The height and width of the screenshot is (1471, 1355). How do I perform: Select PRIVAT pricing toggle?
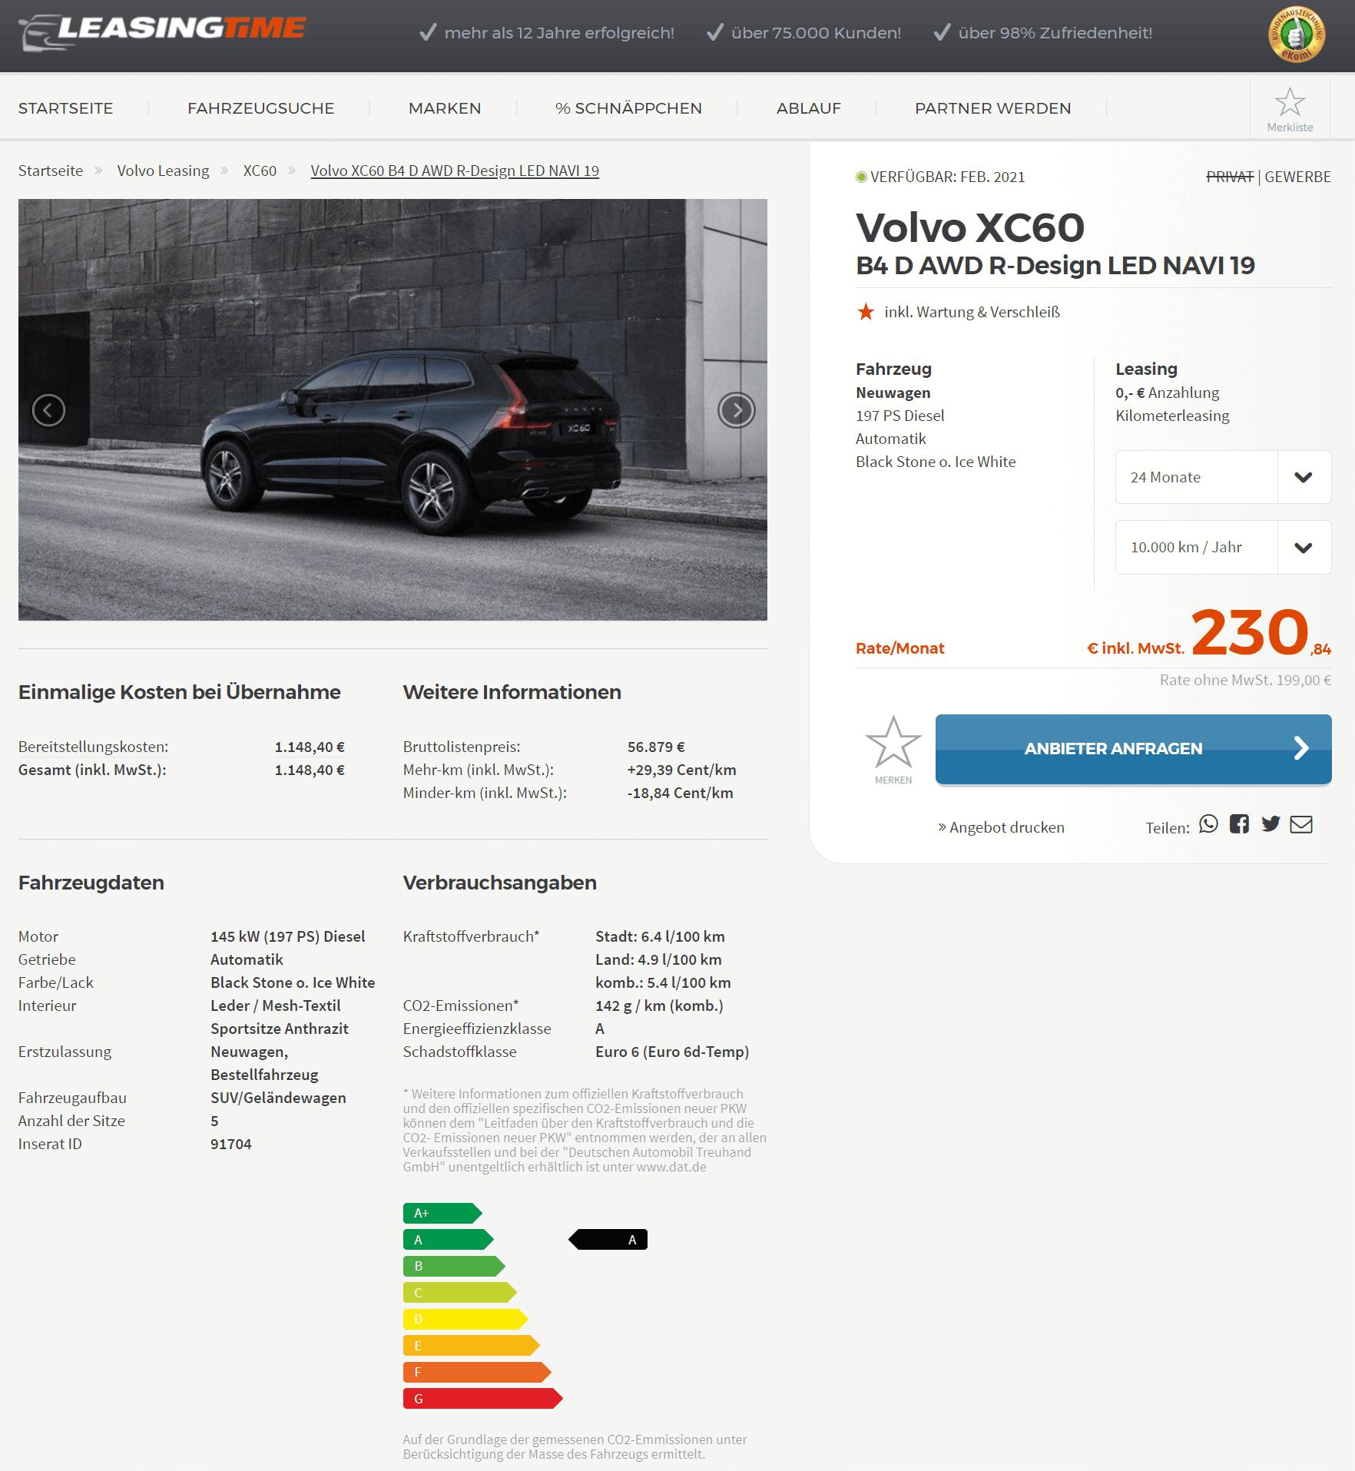[1230, 177]
